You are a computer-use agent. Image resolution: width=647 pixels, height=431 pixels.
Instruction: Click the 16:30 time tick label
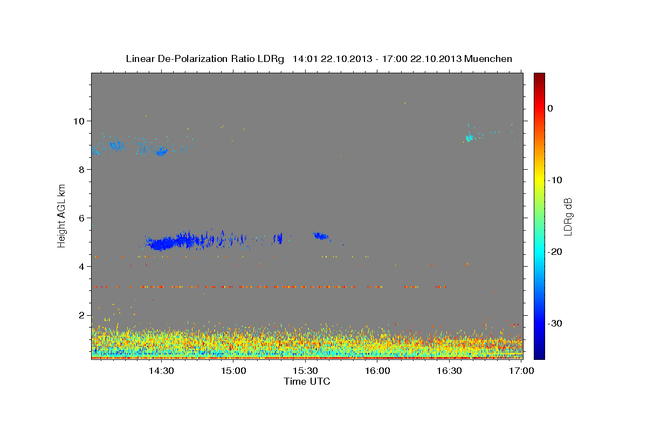[x=449, y=371]
